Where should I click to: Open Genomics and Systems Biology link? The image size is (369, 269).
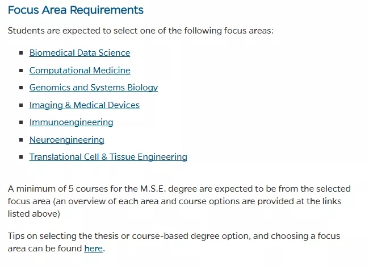[93, 88]
